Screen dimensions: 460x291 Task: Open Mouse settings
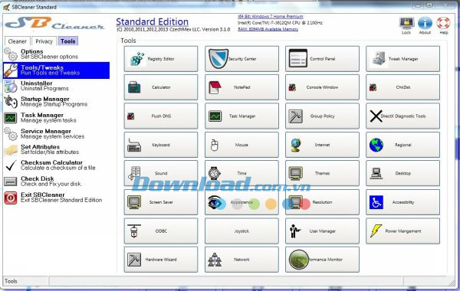[242, 145]
